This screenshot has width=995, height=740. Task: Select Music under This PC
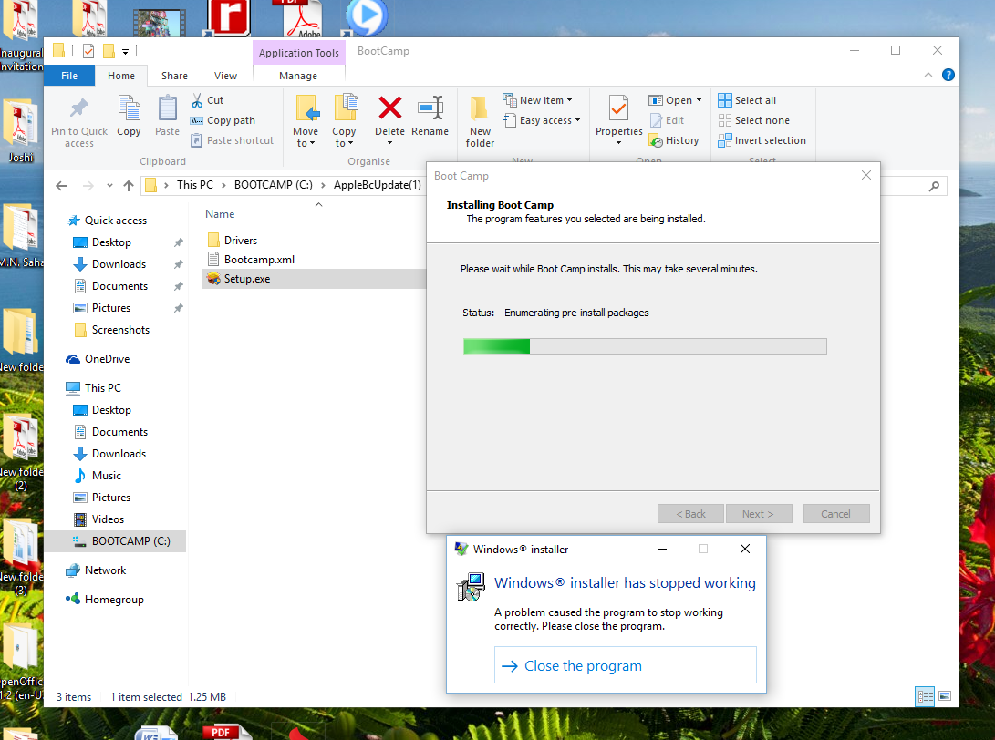coord(106,476)
